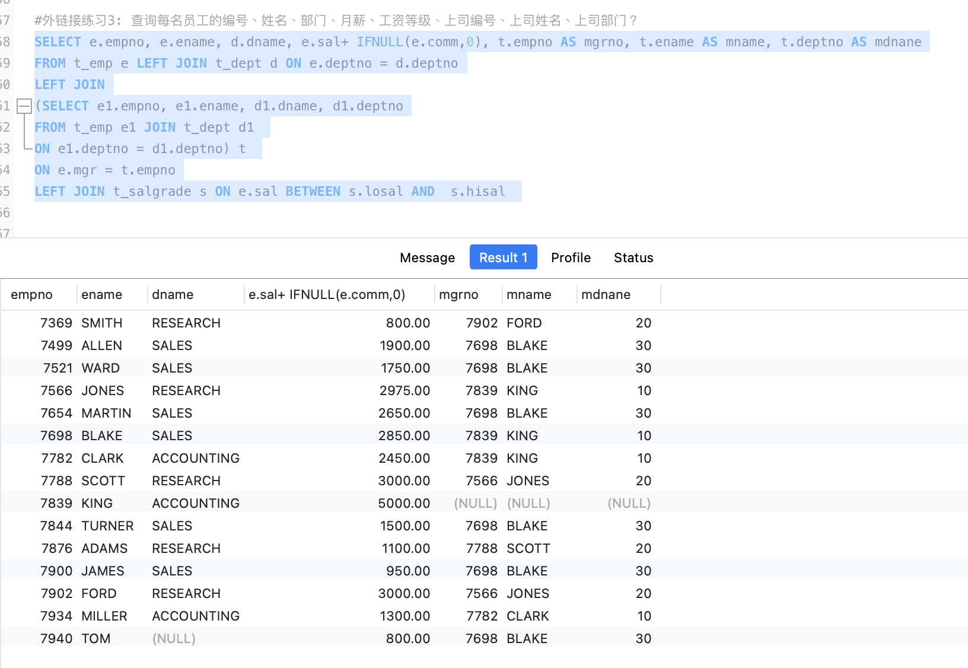The image size is (968, 668).
Task: Open the Profile tab
Action: tap(571, 257)
